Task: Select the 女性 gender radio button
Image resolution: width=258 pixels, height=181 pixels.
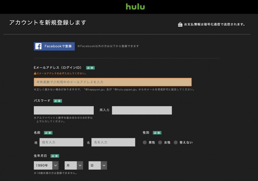Action: 160,142
